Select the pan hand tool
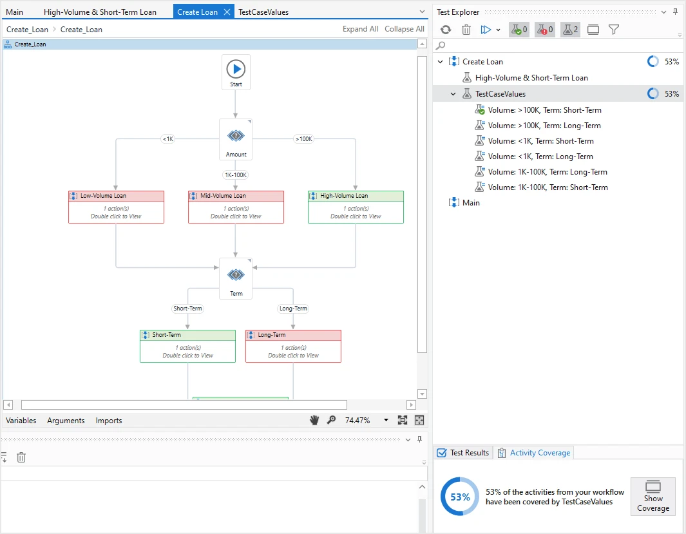The image size is (686, 534). tap(314, 420)
